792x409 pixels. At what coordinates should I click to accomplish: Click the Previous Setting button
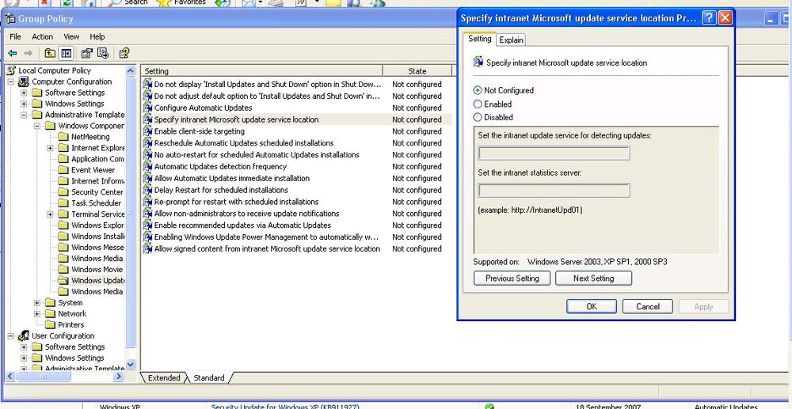click(x=512, y=278)
